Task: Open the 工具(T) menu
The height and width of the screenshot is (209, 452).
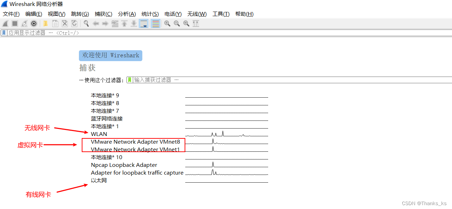Action: click(221, 14)
